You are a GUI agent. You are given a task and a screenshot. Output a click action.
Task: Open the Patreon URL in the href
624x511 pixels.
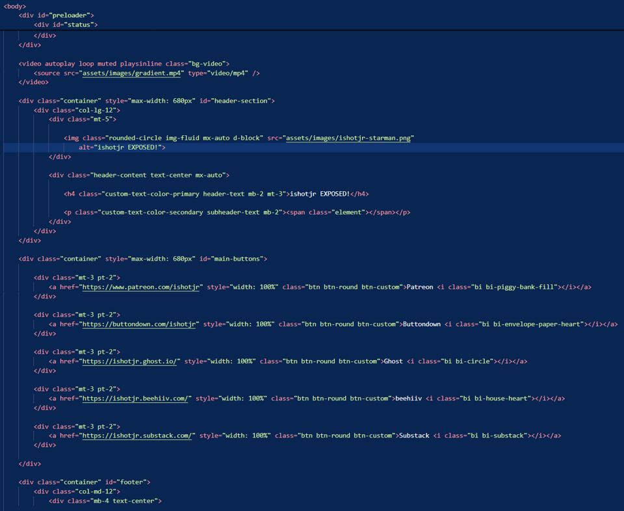coord(141,287)
